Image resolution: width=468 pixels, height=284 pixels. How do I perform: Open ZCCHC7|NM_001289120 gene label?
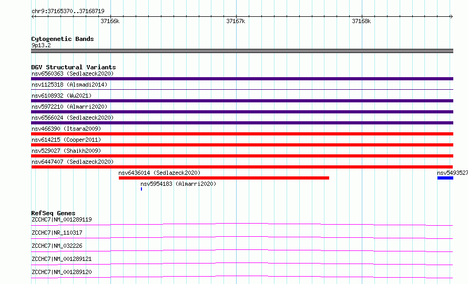62,272
